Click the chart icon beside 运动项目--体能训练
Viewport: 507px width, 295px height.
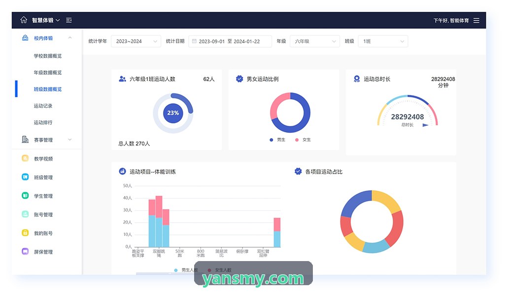coord(122,172)
